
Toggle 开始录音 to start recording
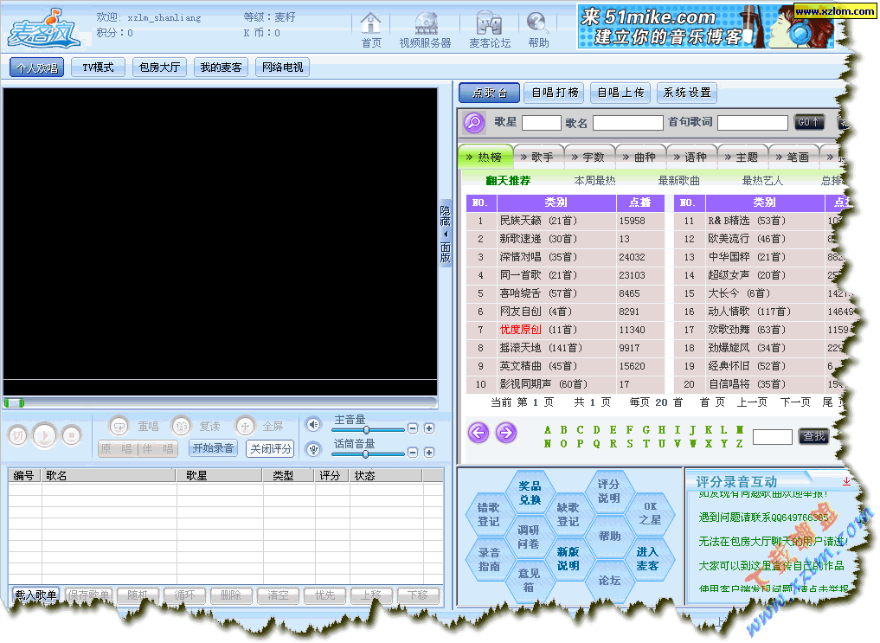pyautogui.click(x=214, y=448)
